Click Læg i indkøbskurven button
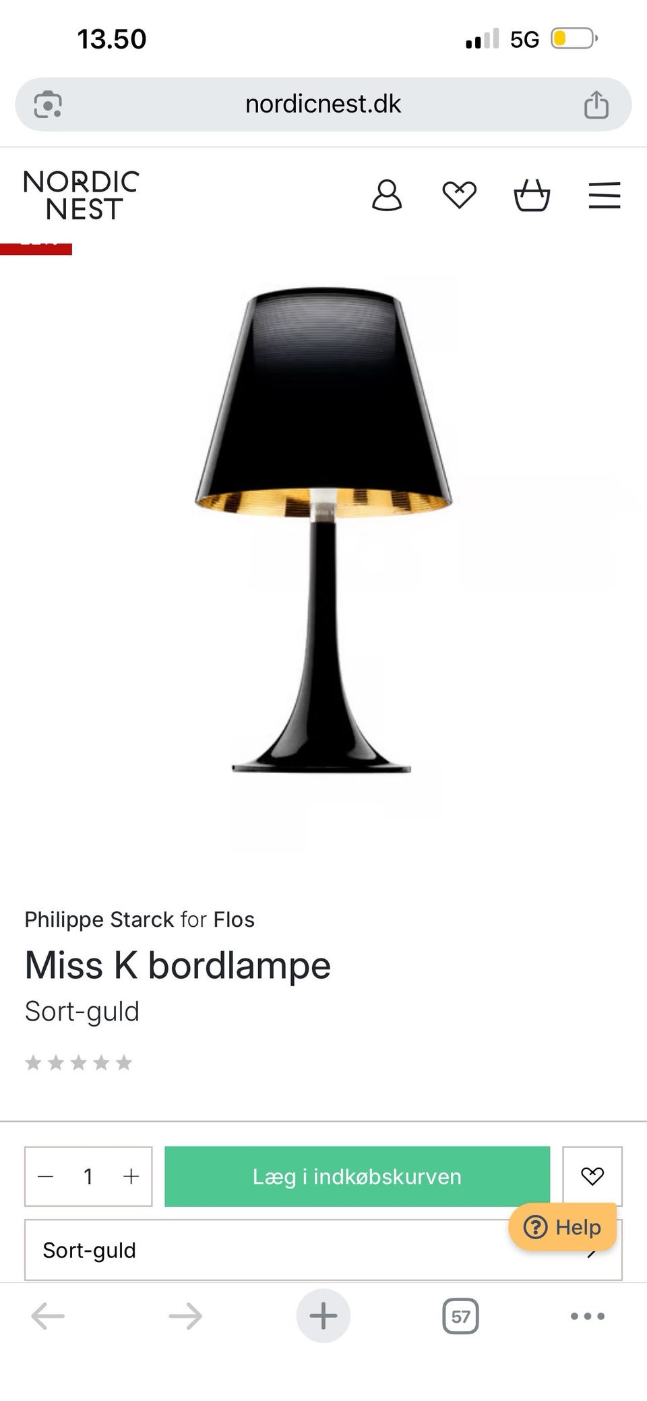647x1401 pixels. pyautogui.click(x=357, y=1176)
